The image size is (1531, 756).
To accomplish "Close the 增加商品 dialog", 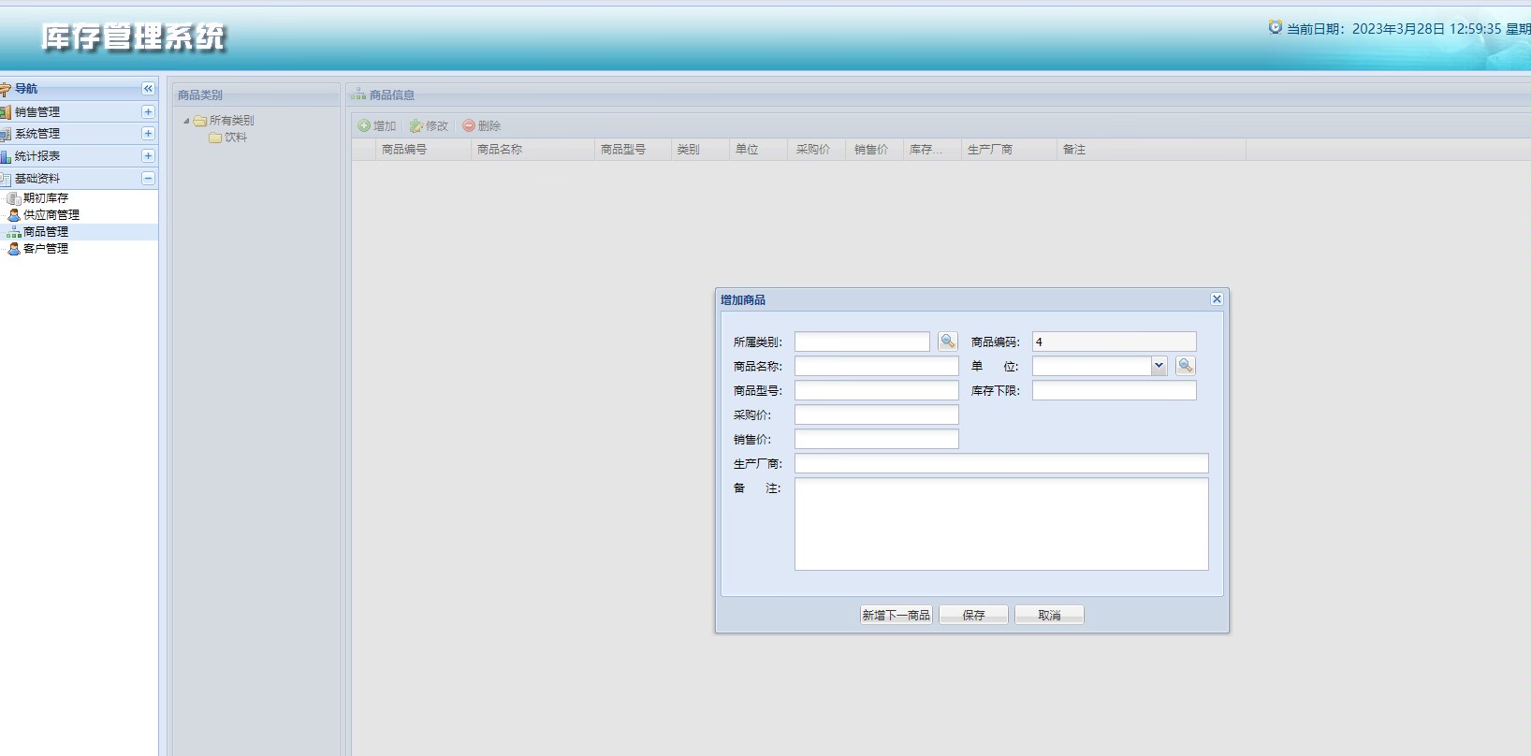I will (1217, 299).
